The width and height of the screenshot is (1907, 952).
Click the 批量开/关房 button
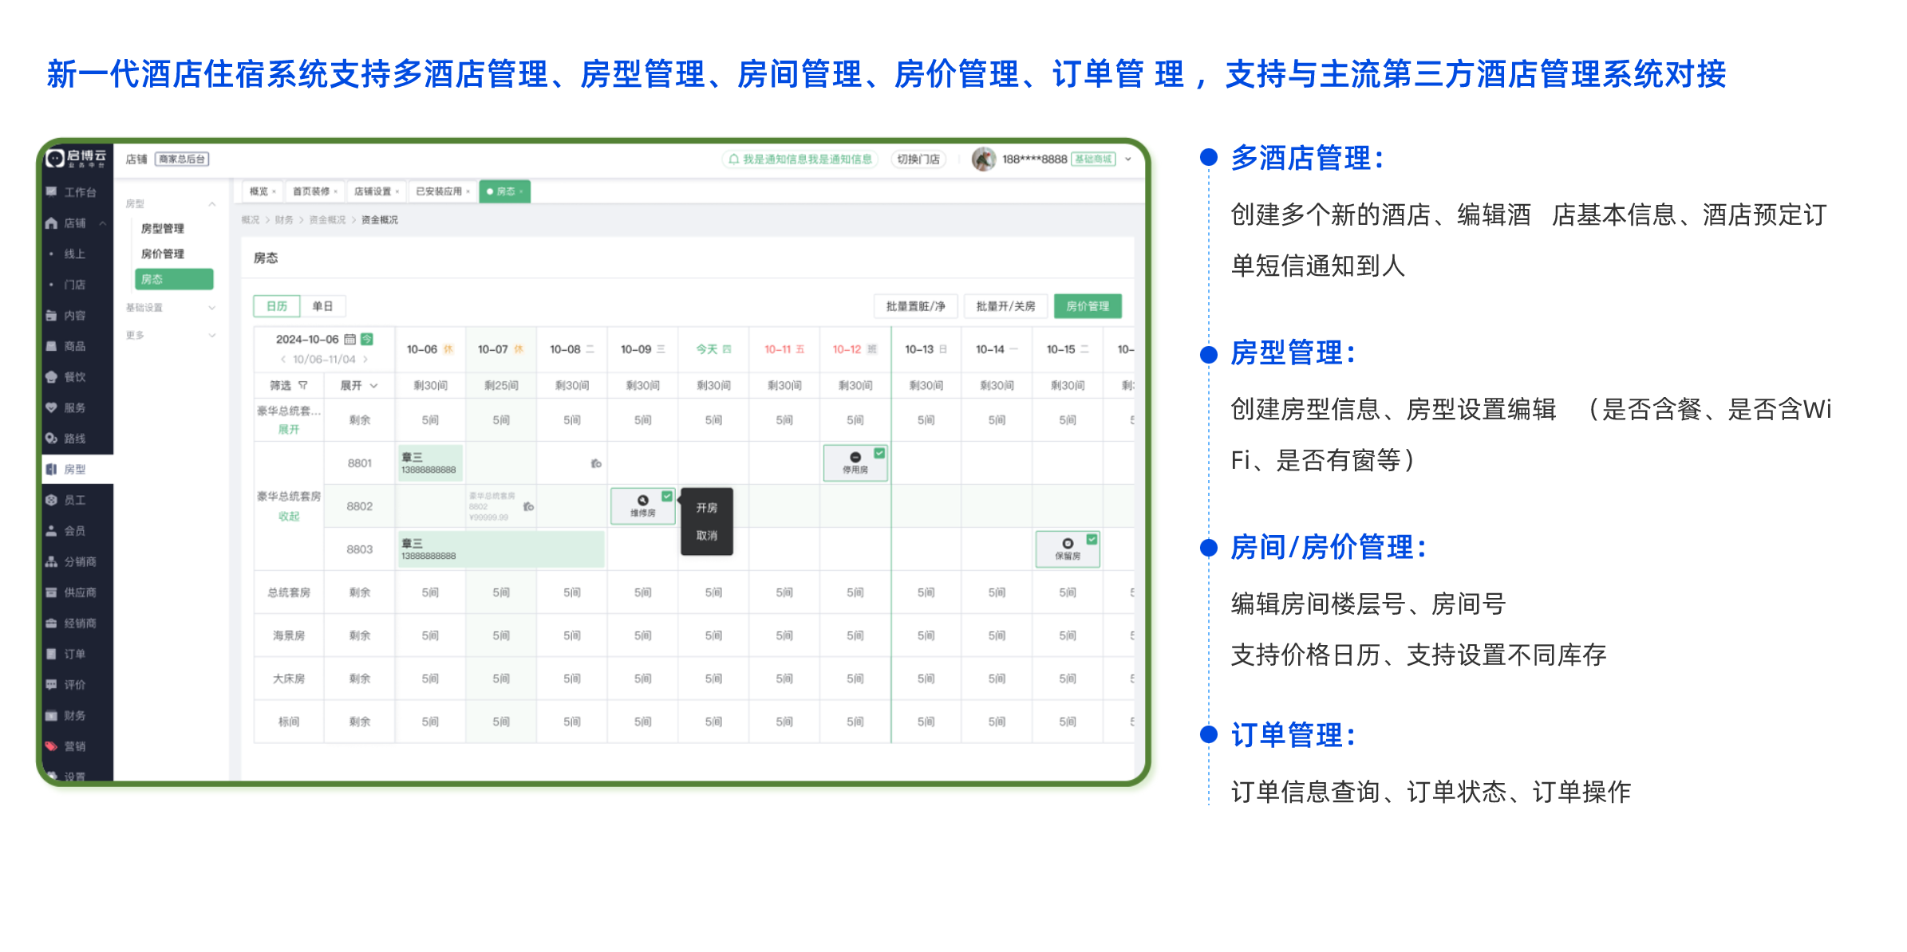point(1005,306)
